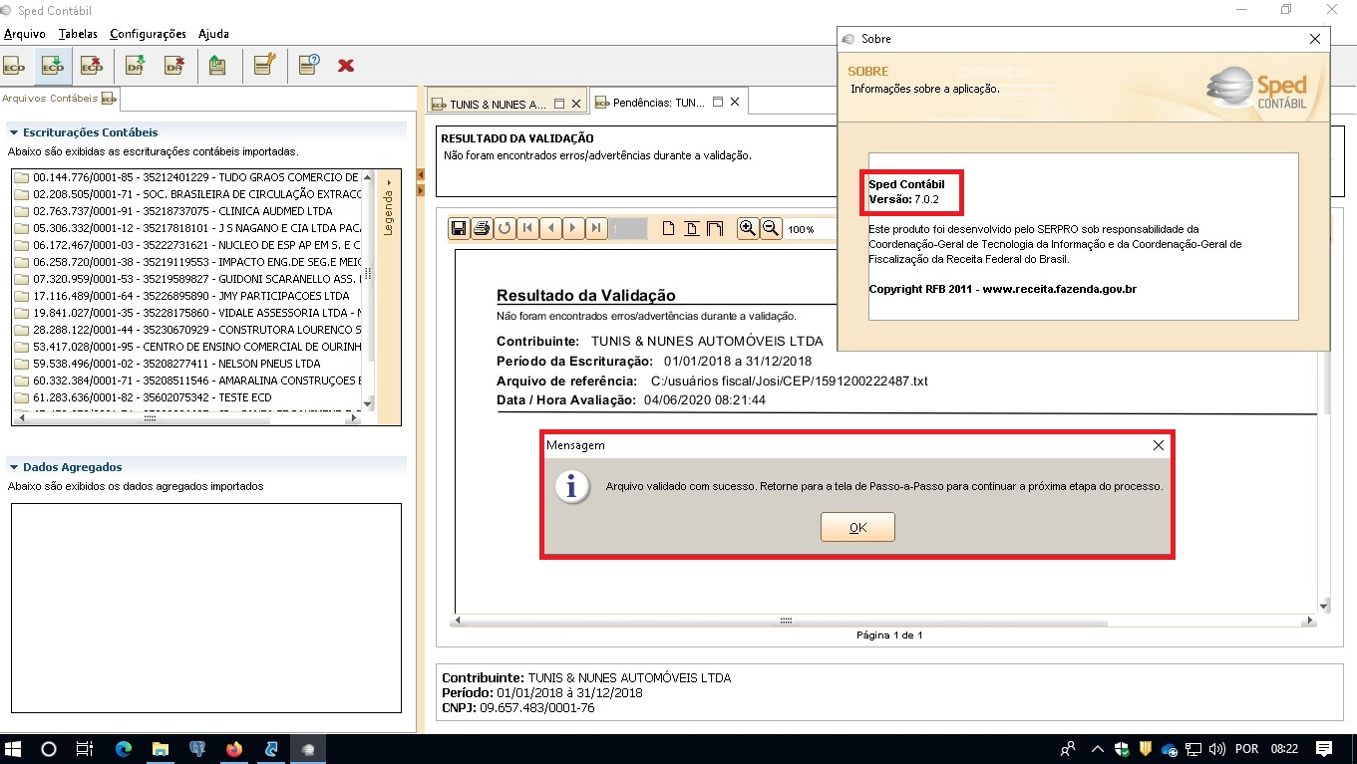Image resolution: width=1357 pixels, height=764 pixels.
Task: Close the TUNIS & NUNES tab
Action: (x=576, y=104)
